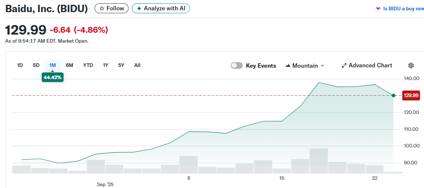Click the Sep '25 date label
The image size is (424, 188).
point(106,184)
